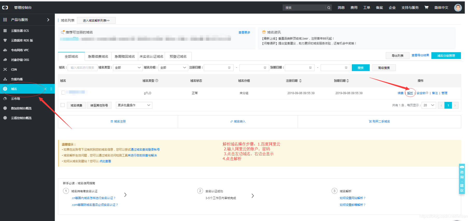Remove 域名 shortcut with its X icon
The image size is (470, 221).
(45, 89)
